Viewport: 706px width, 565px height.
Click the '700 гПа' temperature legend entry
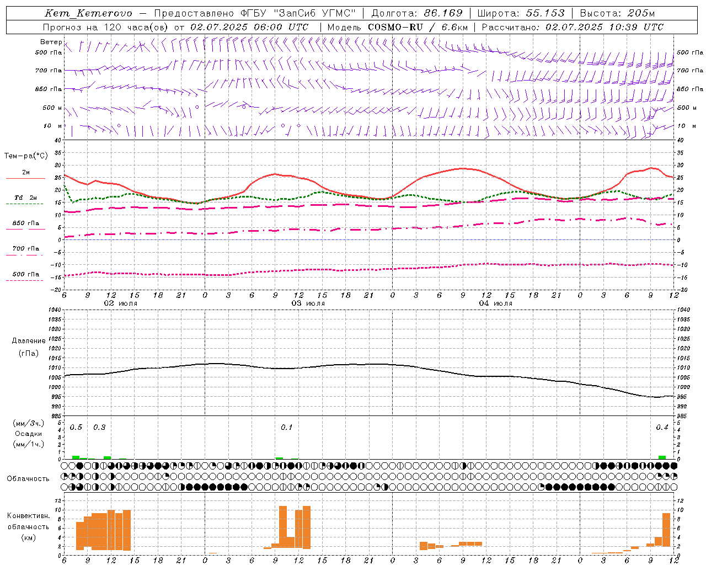(x=26, y=249)
